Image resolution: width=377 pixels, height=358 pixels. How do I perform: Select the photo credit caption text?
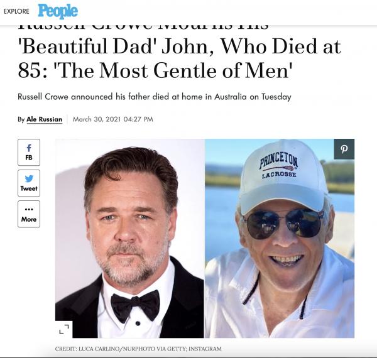coord(138,349)
